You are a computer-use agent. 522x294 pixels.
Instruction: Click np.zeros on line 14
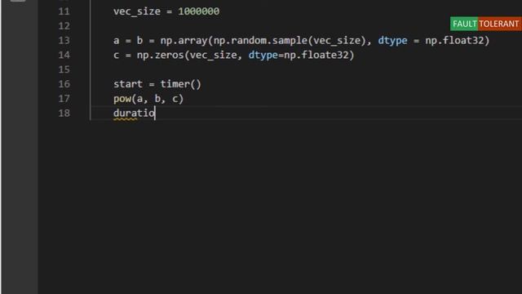[x=160, y=55]
